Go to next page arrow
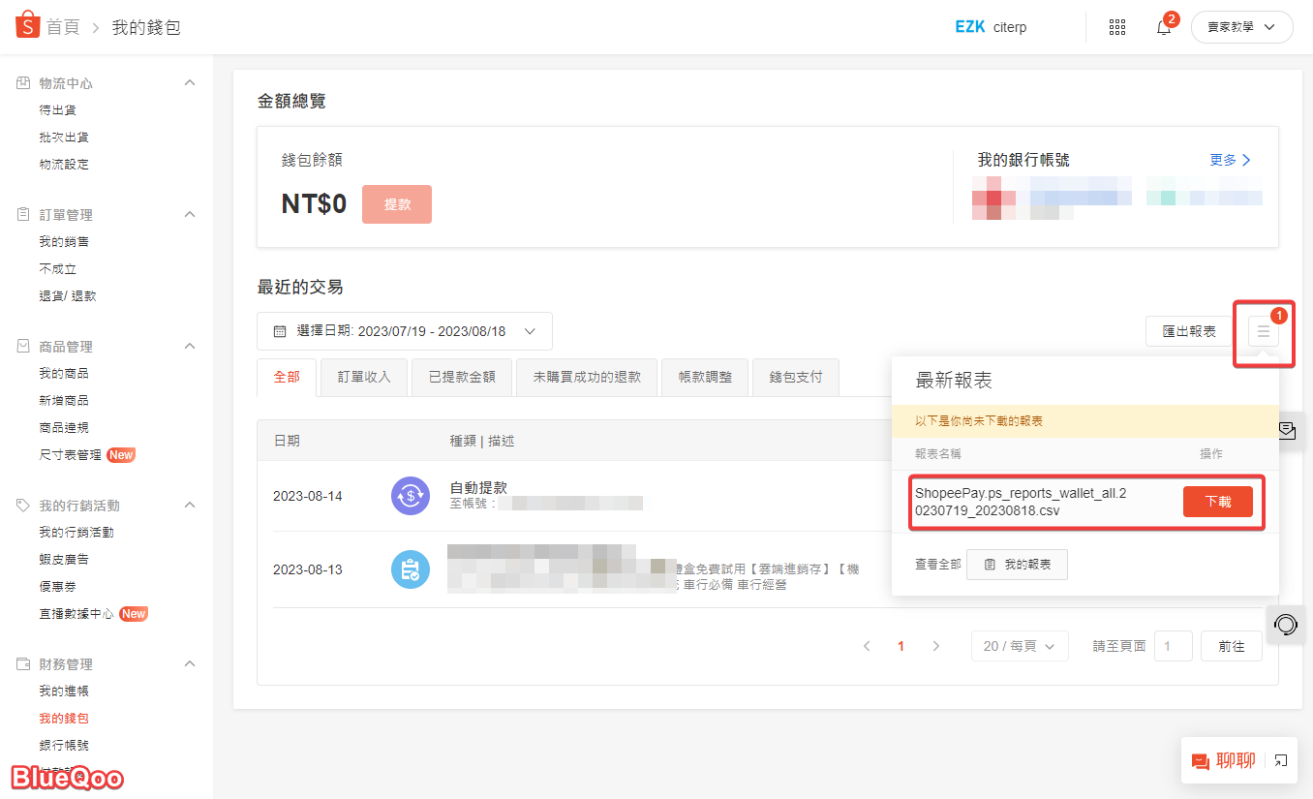Screen dimensions: 1313x799 click(935, 646)
